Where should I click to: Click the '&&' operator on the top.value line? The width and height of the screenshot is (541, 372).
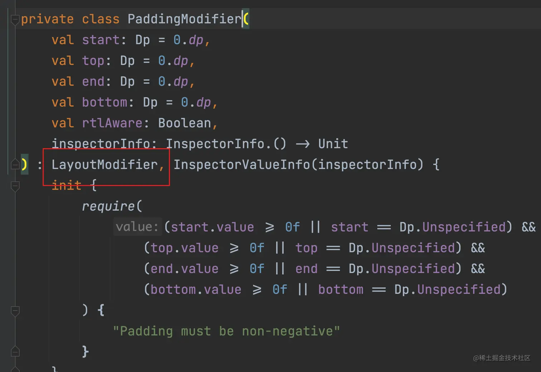pos(478,248)
